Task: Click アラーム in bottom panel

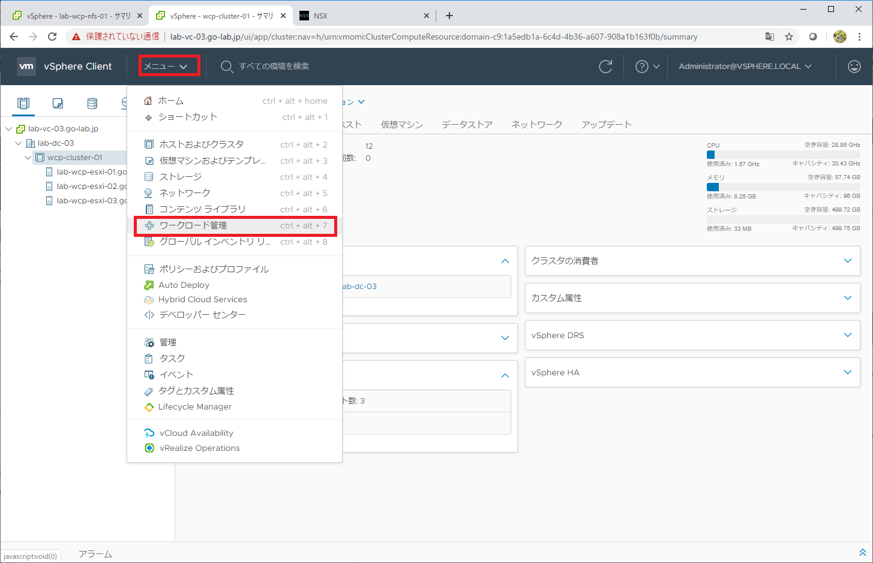Action: pos(95,554)
